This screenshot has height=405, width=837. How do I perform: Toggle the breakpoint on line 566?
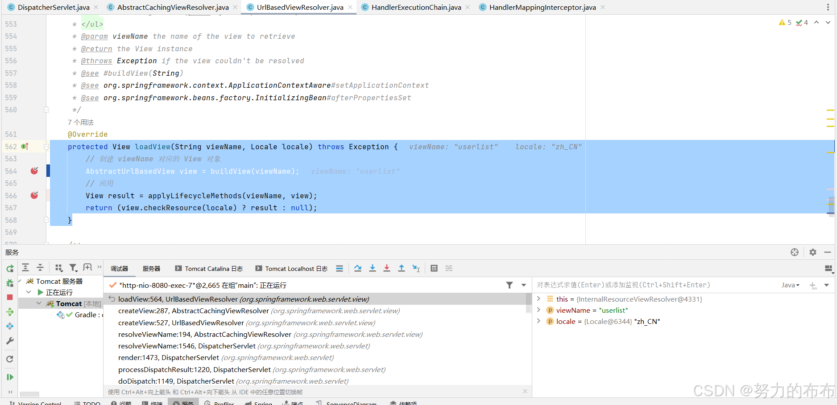[34, 195]
